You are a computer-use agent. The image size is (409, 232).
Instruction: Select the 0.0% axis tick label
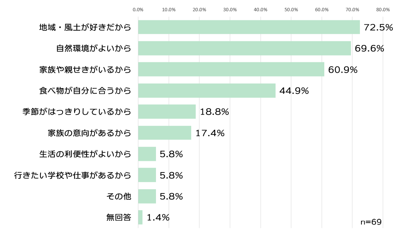(138, 10)
